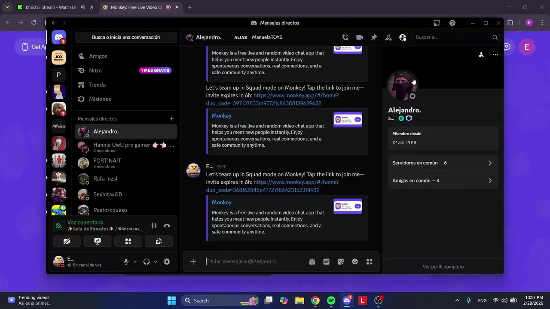The width and height of the screenshot is (550, 309).
Task: Open the soundboard in voice panel
Action: [x=159, y=242]
